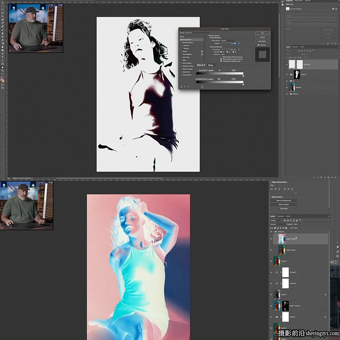Viewport: 340px width, 340px height.
Task: Lock all icon in lower Layers panel
Action: pos(286,228)
